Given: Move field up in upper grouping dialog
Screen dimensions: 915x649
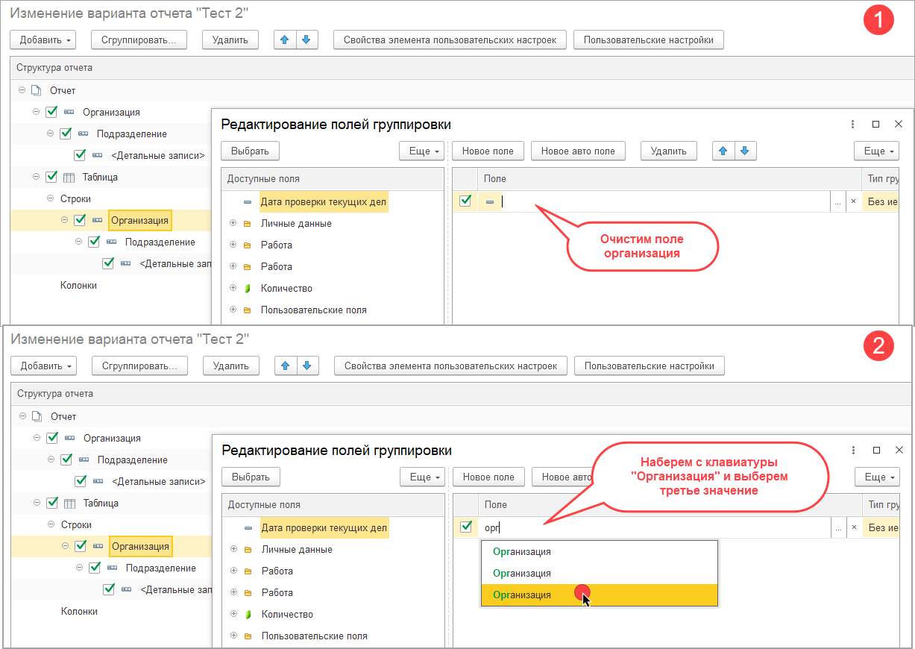Looking at the screenshot, I should [723, 151].
